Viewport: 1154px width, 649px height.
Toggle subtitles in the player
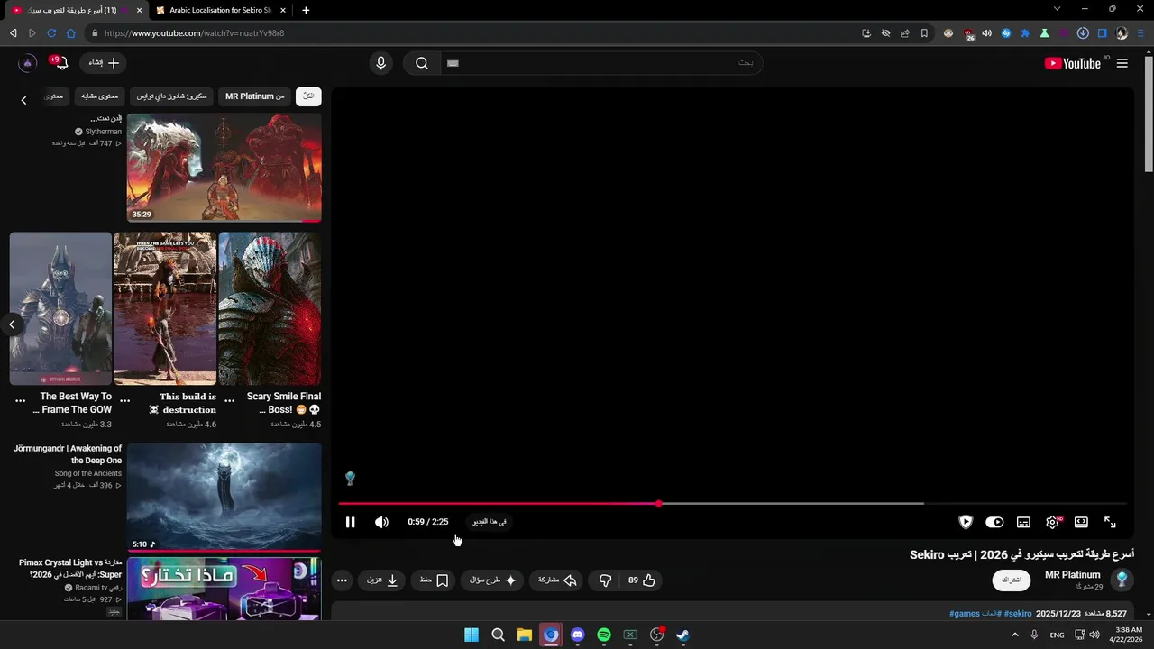tap(1023, 522)
